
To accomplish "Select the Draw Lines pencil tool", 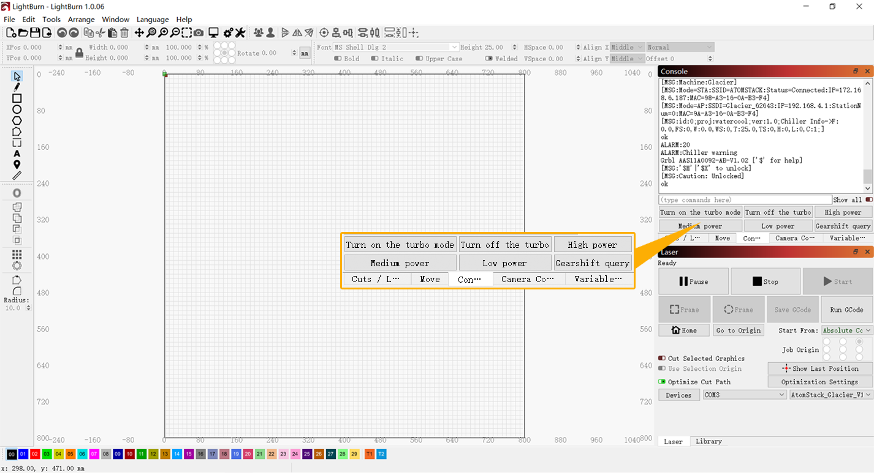I will (17, 87).
